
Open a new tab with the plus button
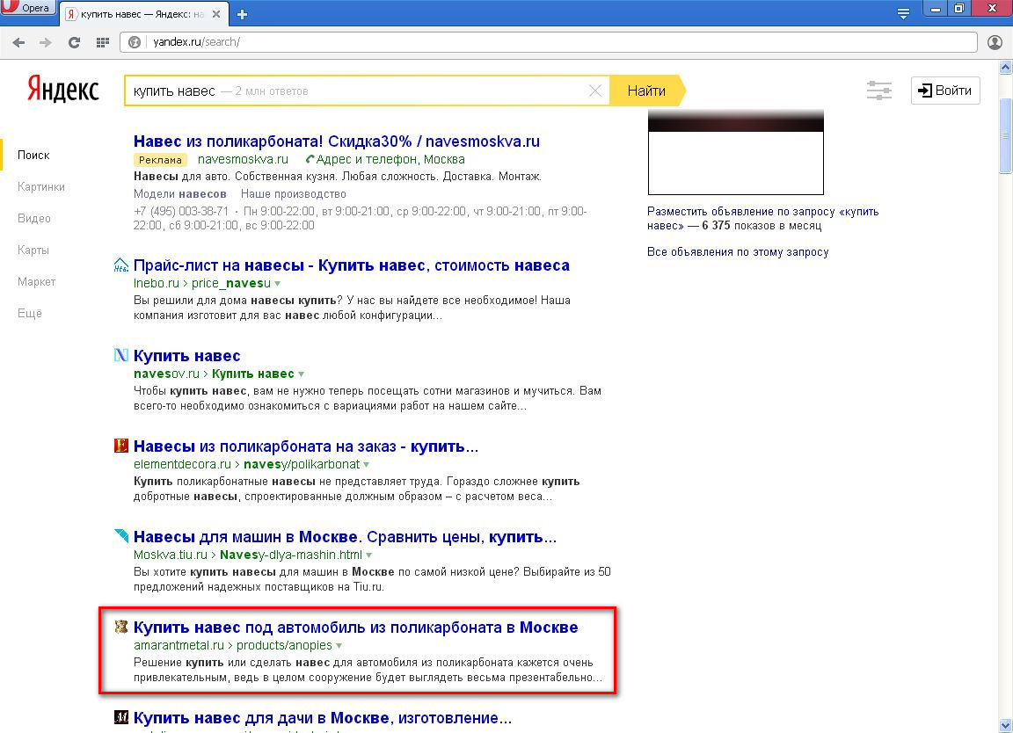243,14
